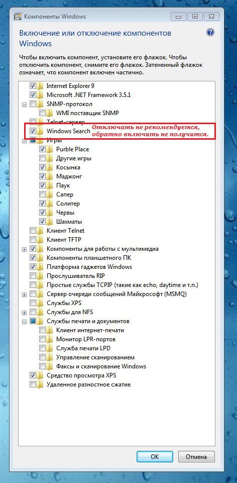Select Microsoft .NET Framework 3.5.1 label

pos(89,95)
